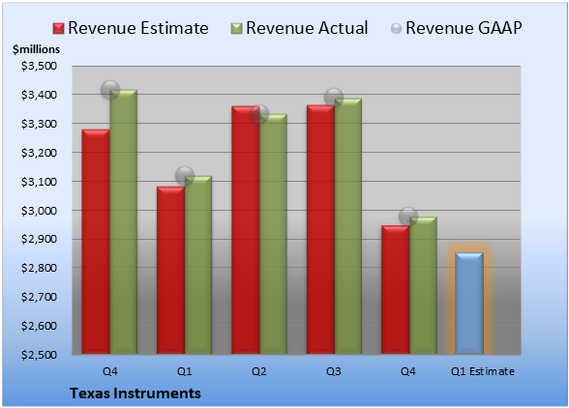Click the gray Revenue GAAP legend marker
Image resolution: width=569 pixels, height=408 pixels.
pyautogui.click(x=397, y=28)
